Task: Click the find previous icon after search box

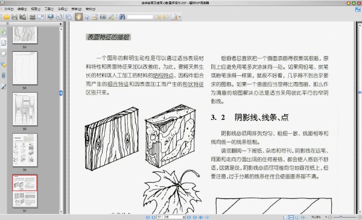Action: click(158, 17)
